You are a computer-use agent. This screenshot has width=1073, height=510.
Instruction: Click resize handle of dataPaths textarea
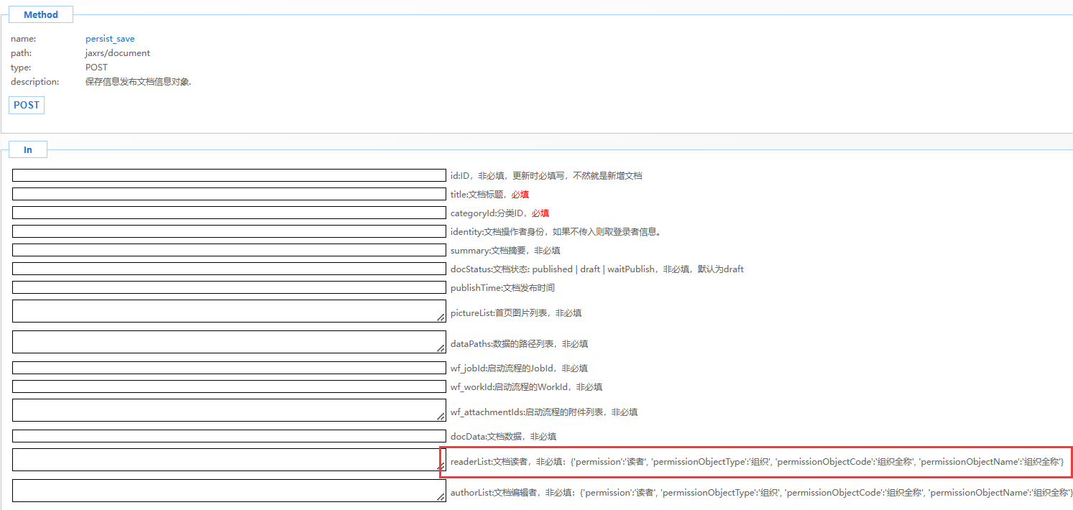441,348
